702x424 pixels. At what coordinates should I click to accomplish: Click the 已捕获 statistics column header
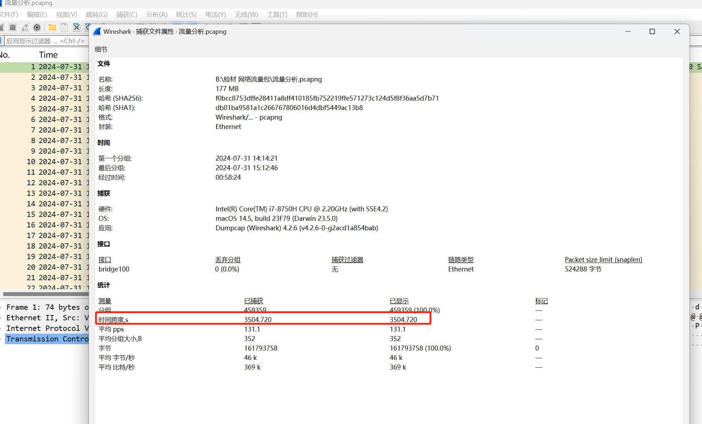pos(253,301)
